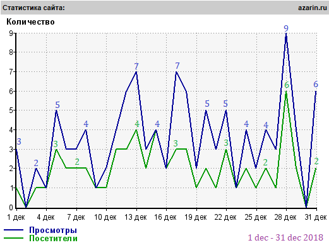Click the y-axis tick label '8'

(11, 52)
